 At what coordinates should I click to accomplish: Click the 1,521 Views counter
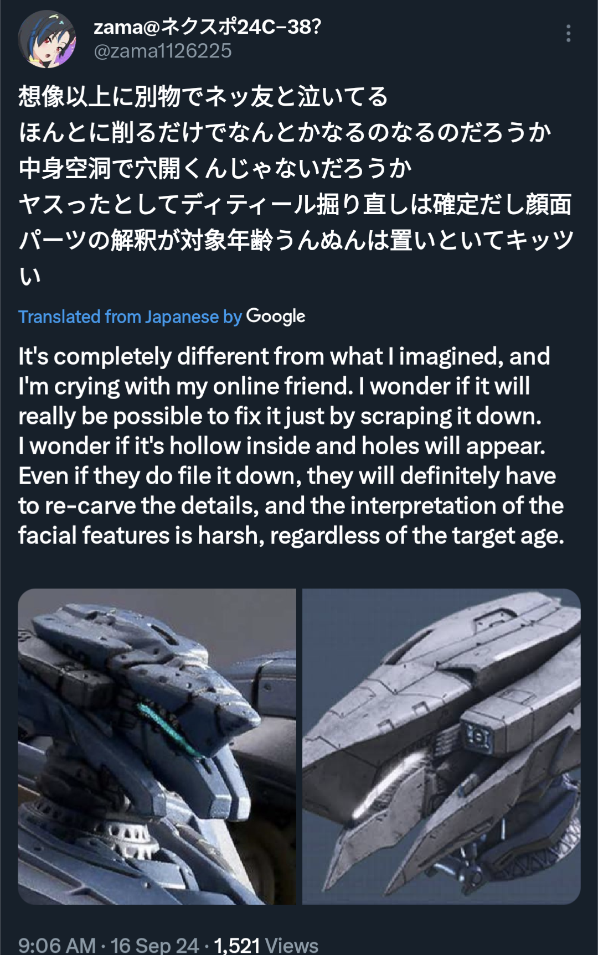[266, 945]
